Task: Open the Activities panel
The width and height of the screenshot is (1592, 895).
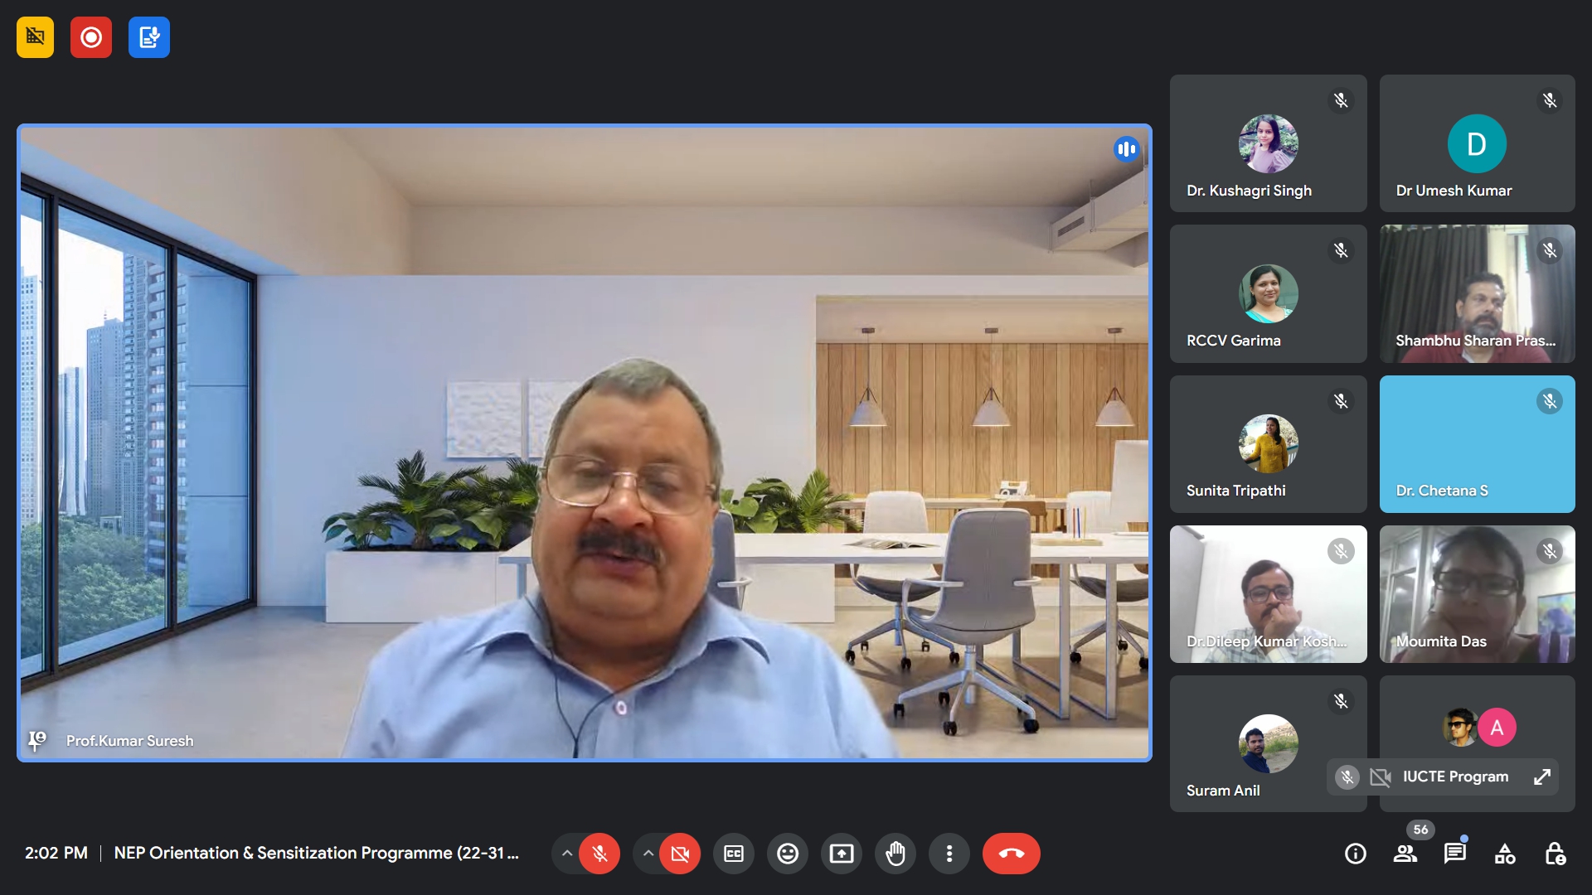Action: click(x=1504, y=854)
